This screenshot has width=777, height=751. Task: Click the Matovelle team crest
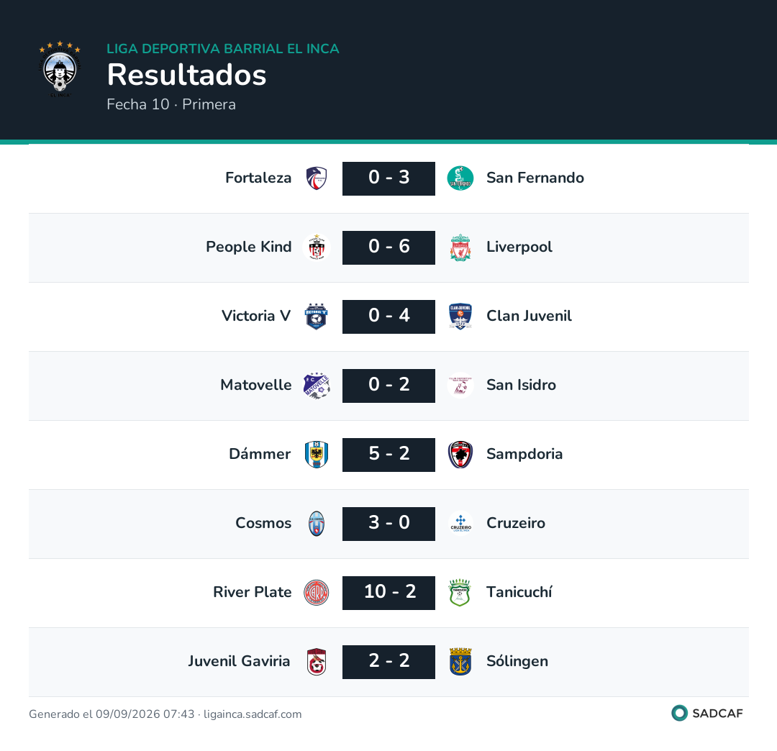click(x=317, y=386)
